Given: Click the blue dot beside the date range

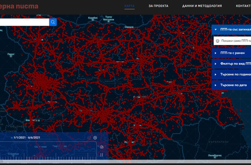Looking at the screenshot, I should (11, 138).
